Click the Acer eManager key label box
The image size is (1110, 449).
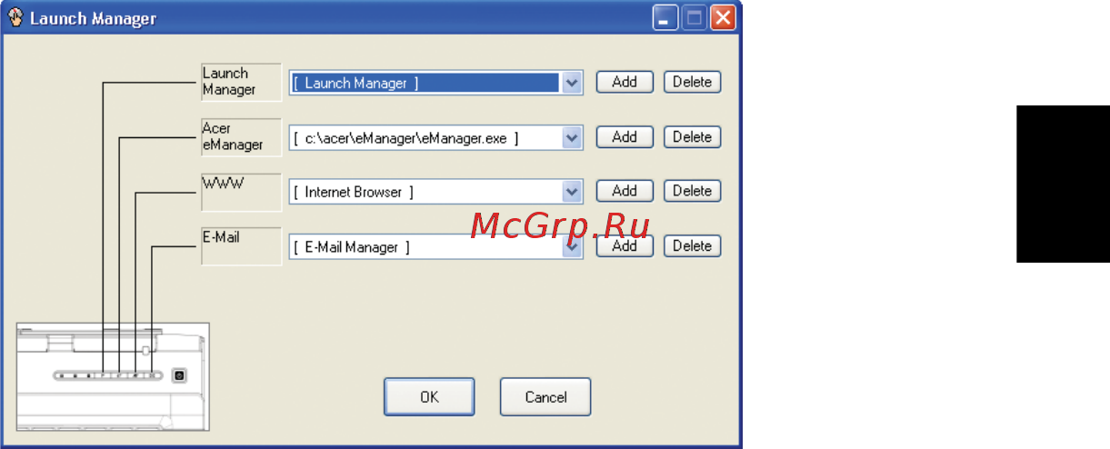241,137
